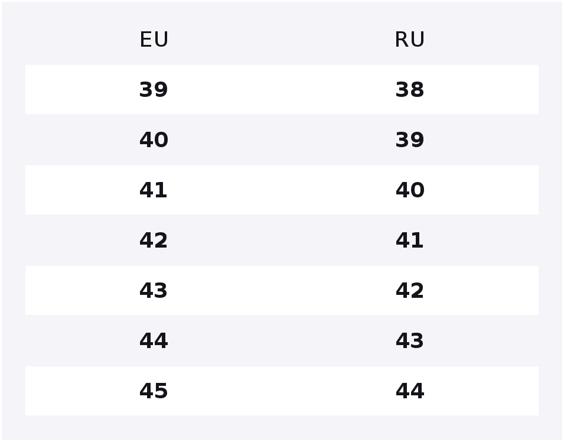Click EU size 45 in last row
This screenshot has height=442, width=564.
pyautogui.click(x=154, y=391)
